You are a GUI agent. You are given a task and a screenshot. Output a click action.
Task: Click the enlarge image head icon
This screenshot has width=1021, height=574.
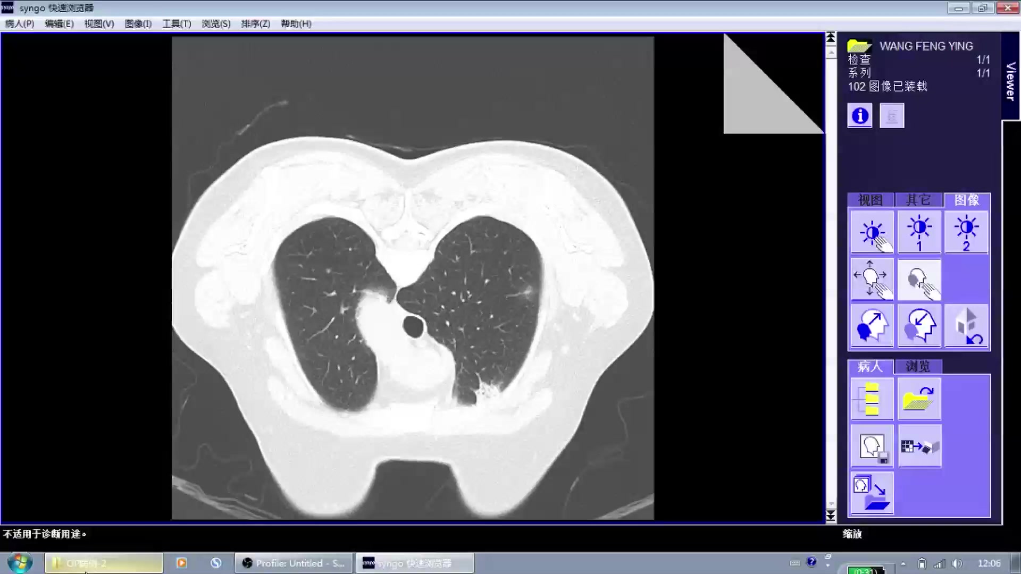coord(872,326)
